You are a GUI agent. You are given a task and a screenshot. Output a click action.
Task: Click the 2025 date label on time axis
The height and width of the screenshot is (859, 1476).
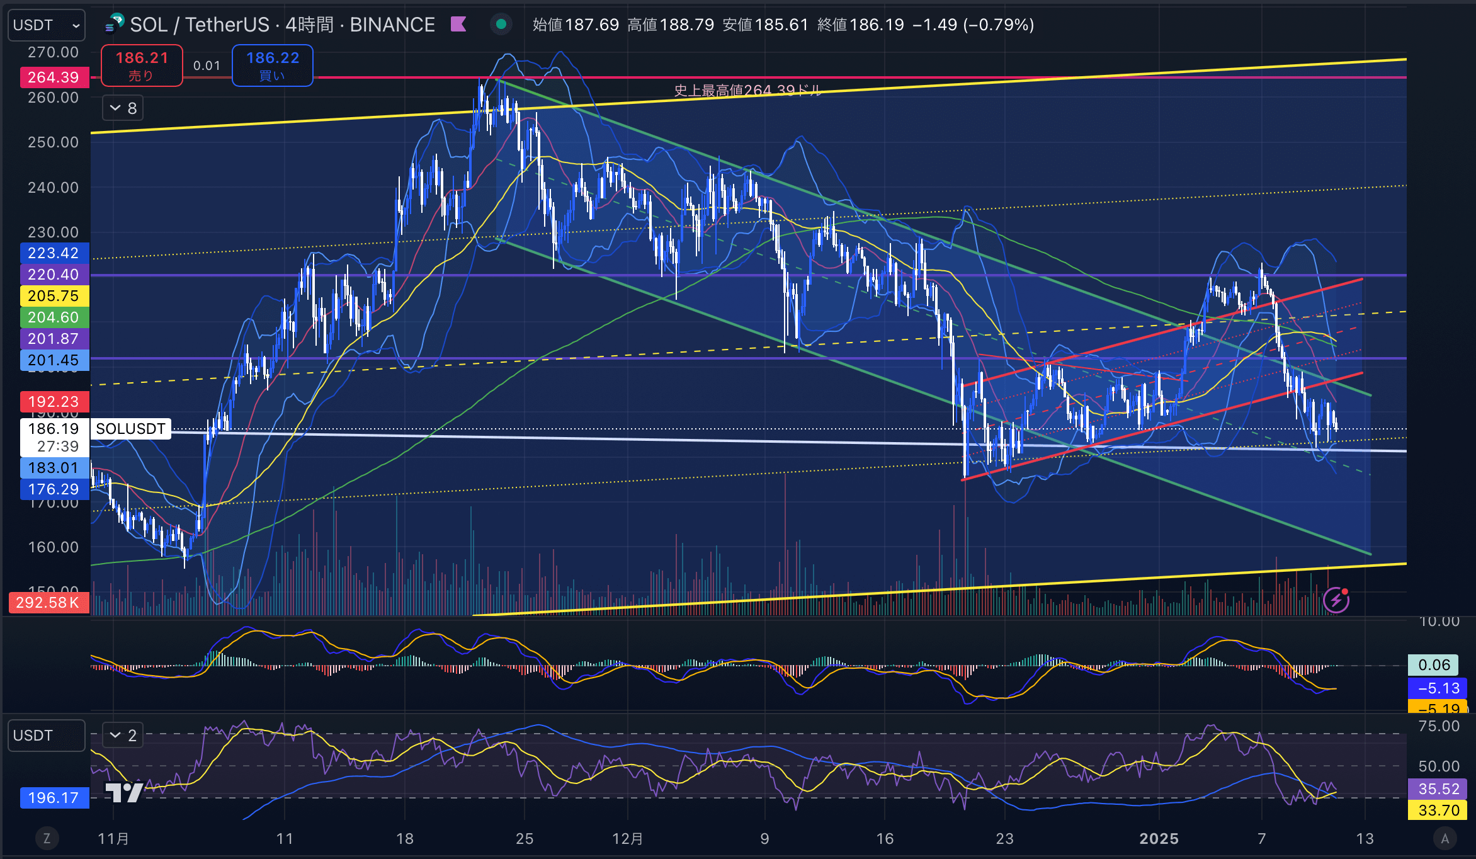[x=1159, y=838]
